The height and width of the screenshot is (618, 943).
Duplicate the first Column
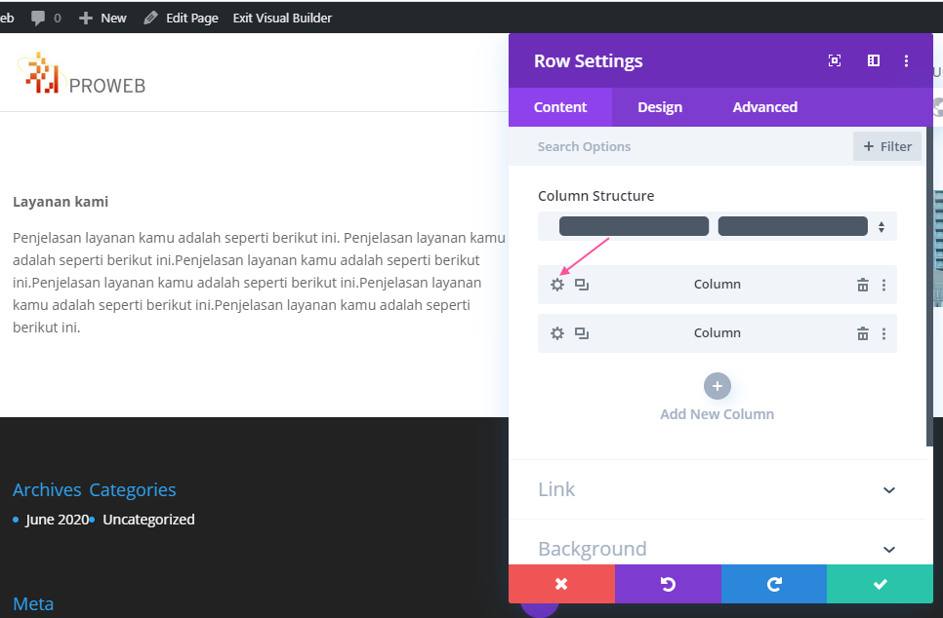click(582, 285)
